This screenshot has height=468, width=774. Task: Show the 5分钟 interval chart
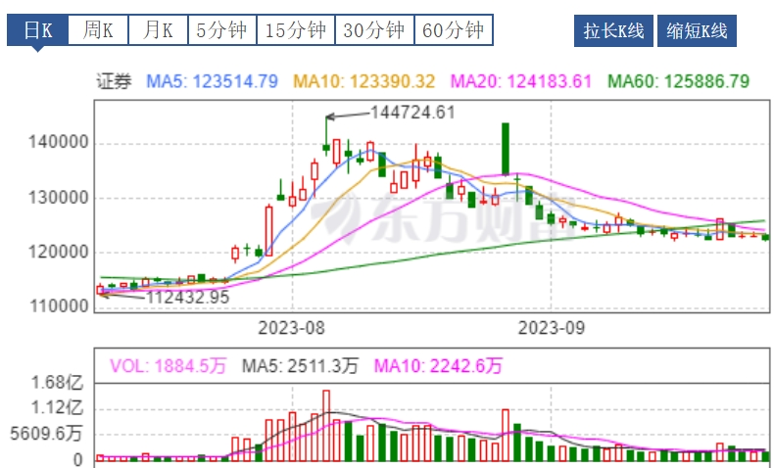coord(220,30)
